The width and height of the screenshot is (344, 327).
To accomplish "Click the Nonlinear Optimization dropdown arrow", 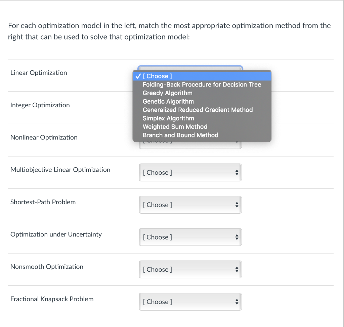I will (x=237, y=144).
